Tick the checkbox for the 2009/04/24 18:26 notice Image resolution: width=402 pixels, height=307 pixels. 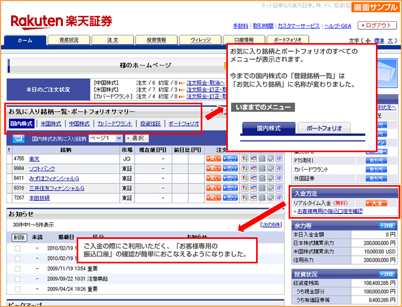(18, 289)
